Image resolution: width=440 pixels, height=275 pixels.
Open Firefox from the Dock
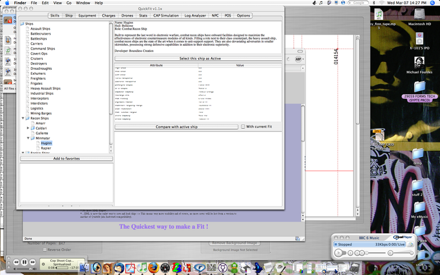coord(154,267)
